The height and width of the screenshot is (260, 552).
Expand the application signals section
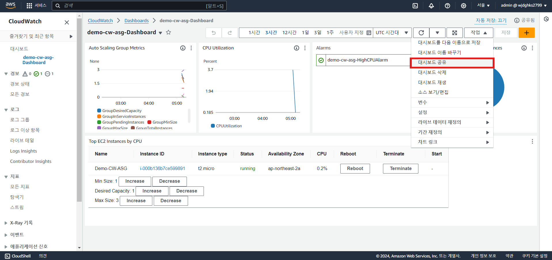(6, 247)
